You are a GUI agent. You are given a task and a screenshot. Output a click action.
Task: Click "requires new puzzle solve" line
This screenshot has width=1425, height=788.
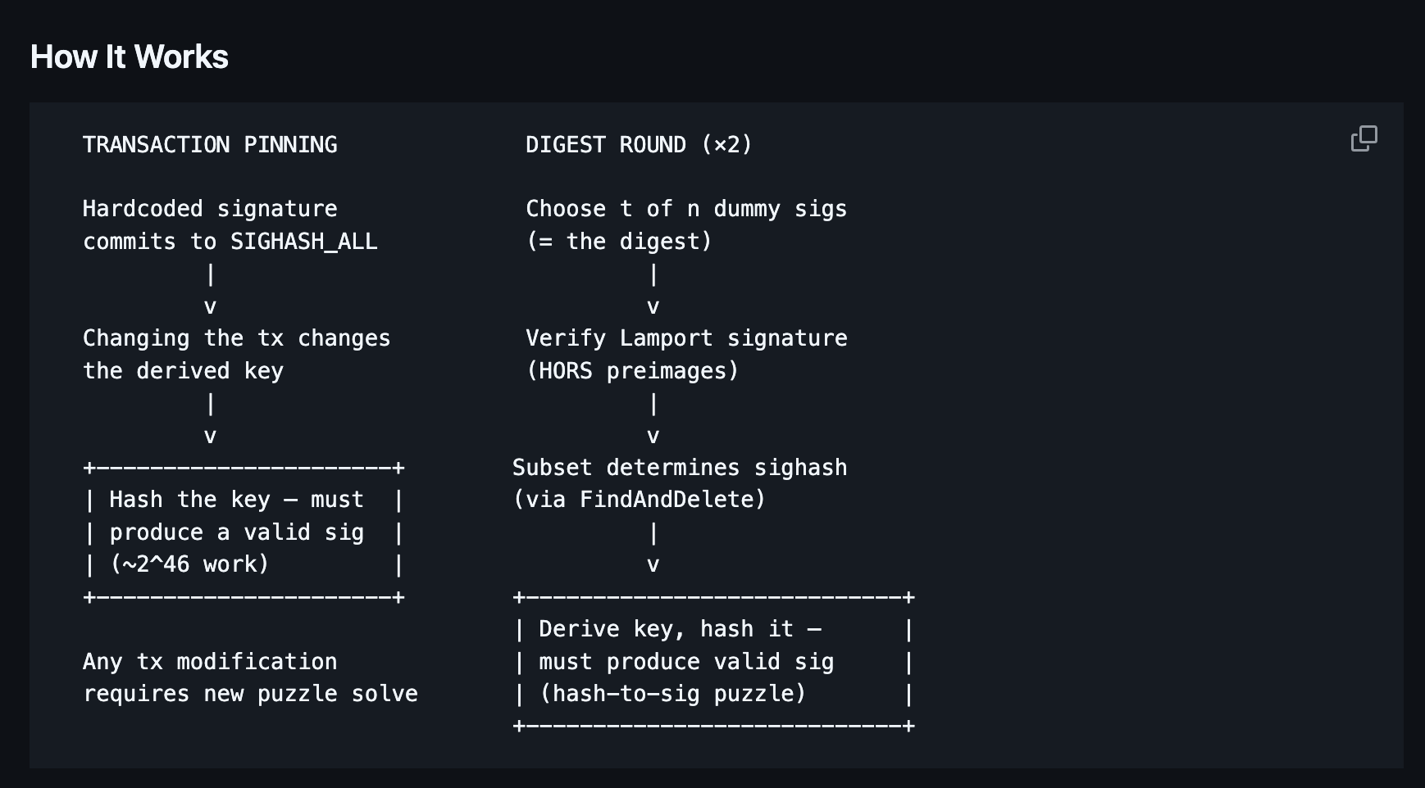pyautogui.click(x=250, y=694)
